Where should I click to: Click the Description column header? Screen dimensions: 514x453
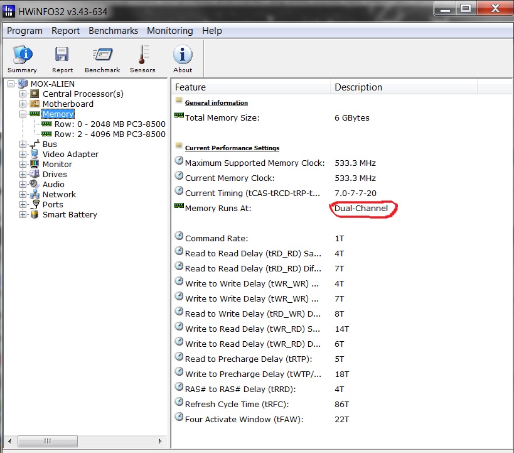point(404,87)
